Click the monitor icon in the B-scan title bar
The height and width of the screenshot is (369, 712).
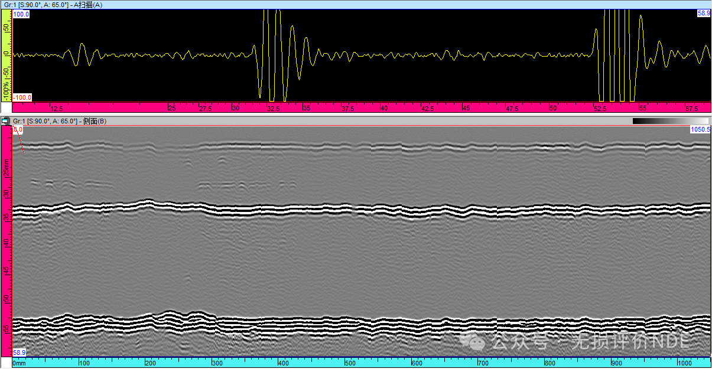click(x=6, y=121)
